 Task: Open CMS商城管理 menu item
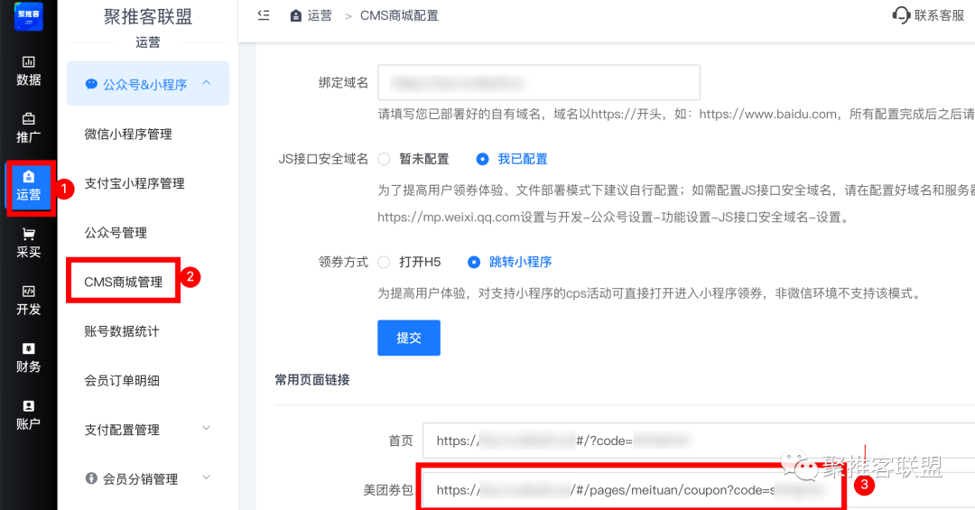point(123,282)
